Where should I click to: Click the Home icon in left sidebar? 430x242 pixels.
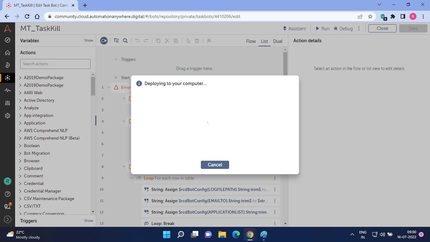pyautogui.click(x=8, y=53)
